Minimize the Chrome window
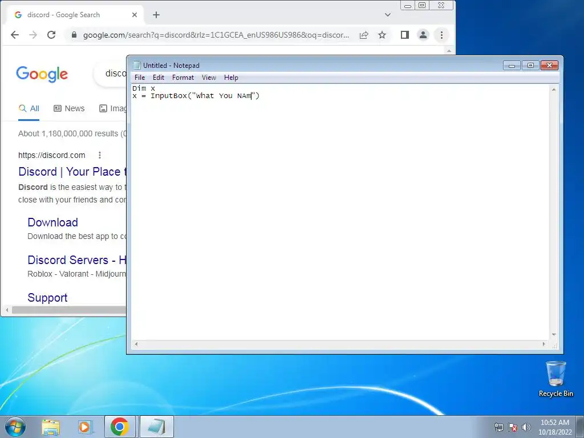Screen dimensions: 584x438 coord(408,6)
